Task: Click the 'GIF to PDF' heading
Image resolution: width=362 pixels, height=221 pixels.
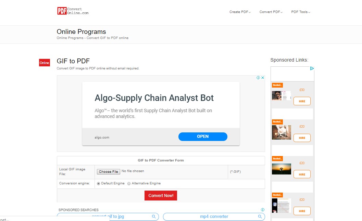Action: point(73,61)
